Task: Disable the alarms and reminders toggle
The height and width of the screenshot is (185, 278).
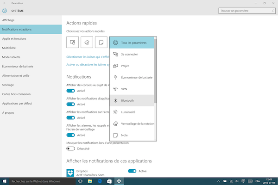Action: click(70, 135)
